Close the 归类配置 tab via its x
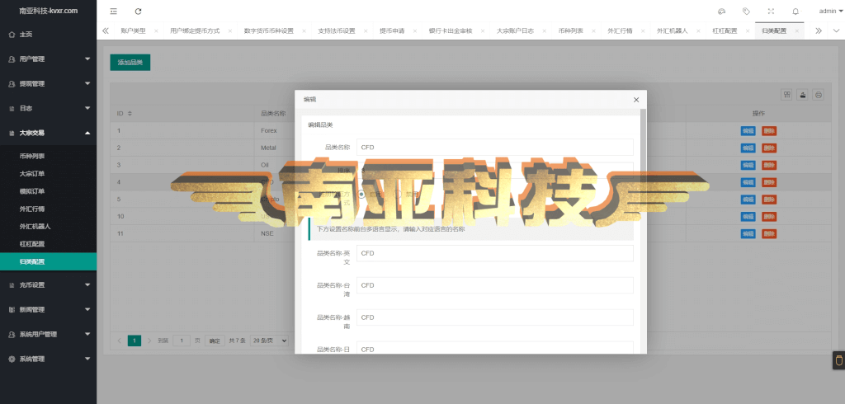The image size is (845, 404). point(797,31)
